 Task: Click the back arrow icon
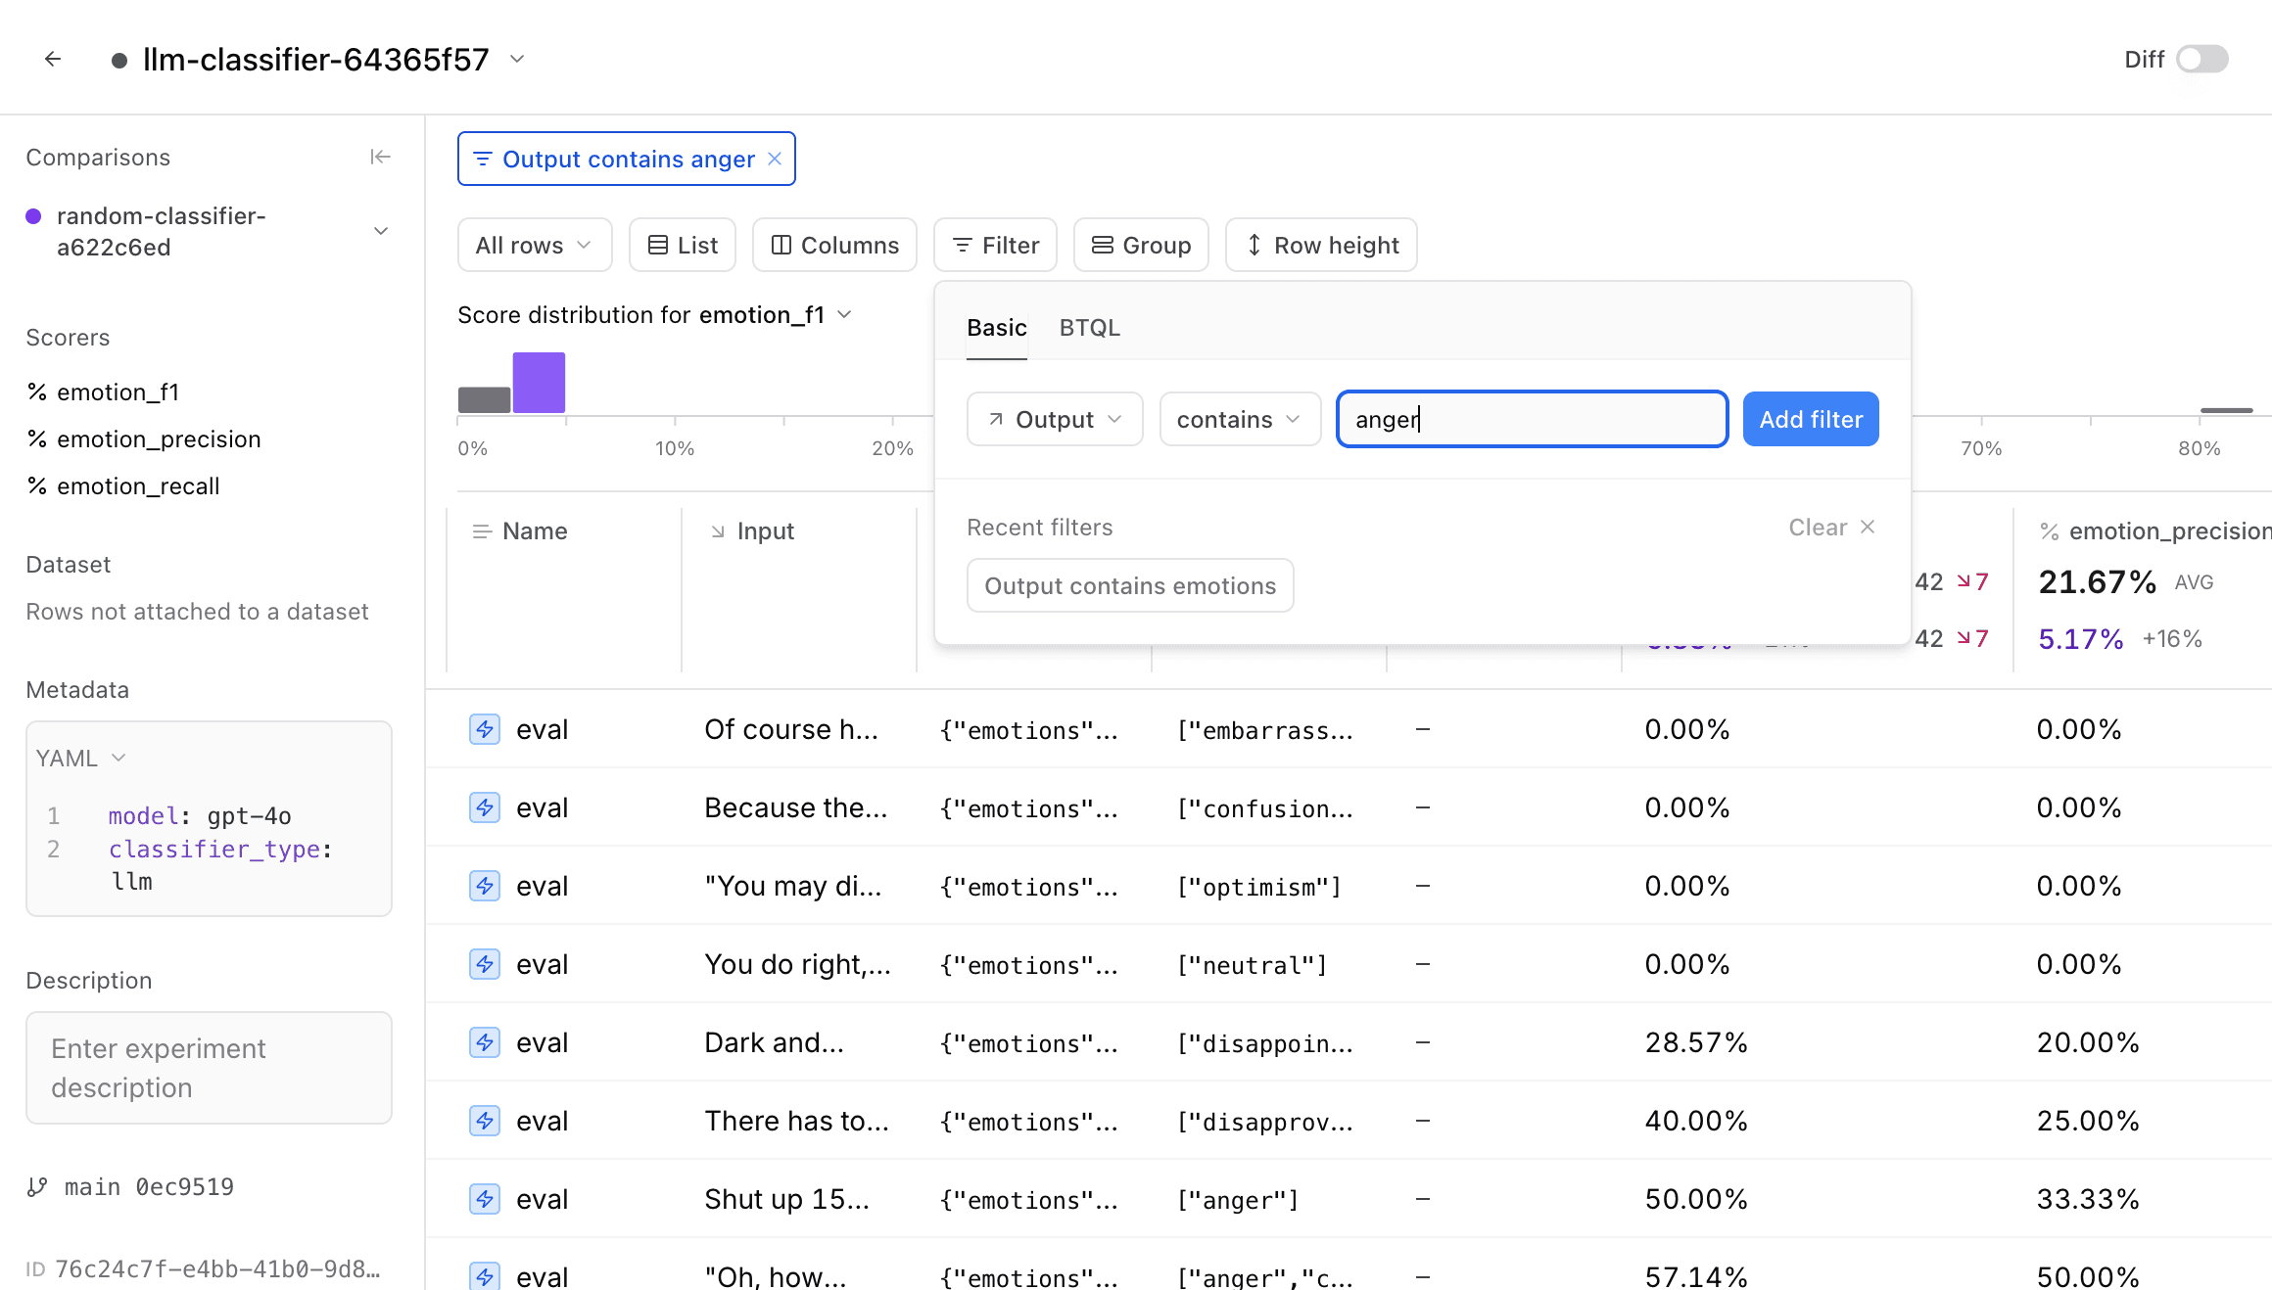(53, 60)
